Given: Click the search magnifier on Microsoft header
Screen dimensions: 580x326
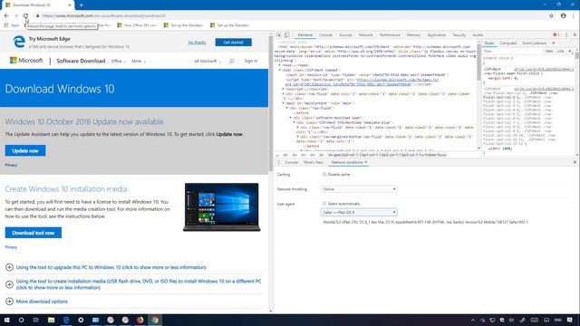Looking at the screenshot, I should [231, 61].
